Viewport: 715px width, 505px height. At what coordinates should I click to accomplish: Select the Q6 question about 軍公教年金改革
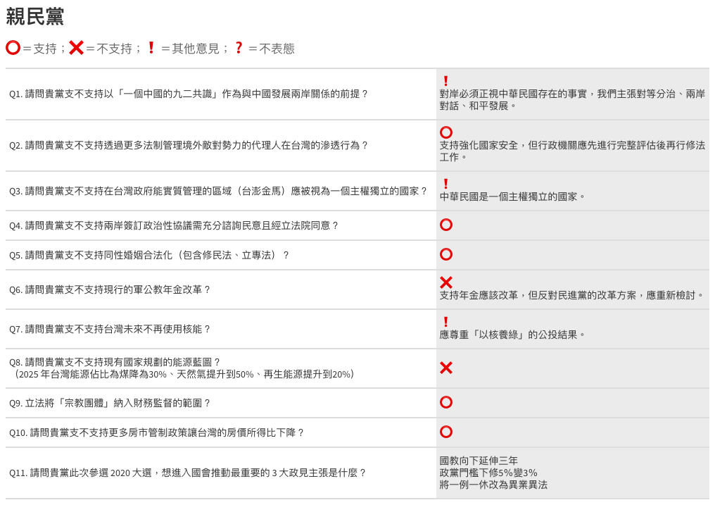[x=110, y=289]
